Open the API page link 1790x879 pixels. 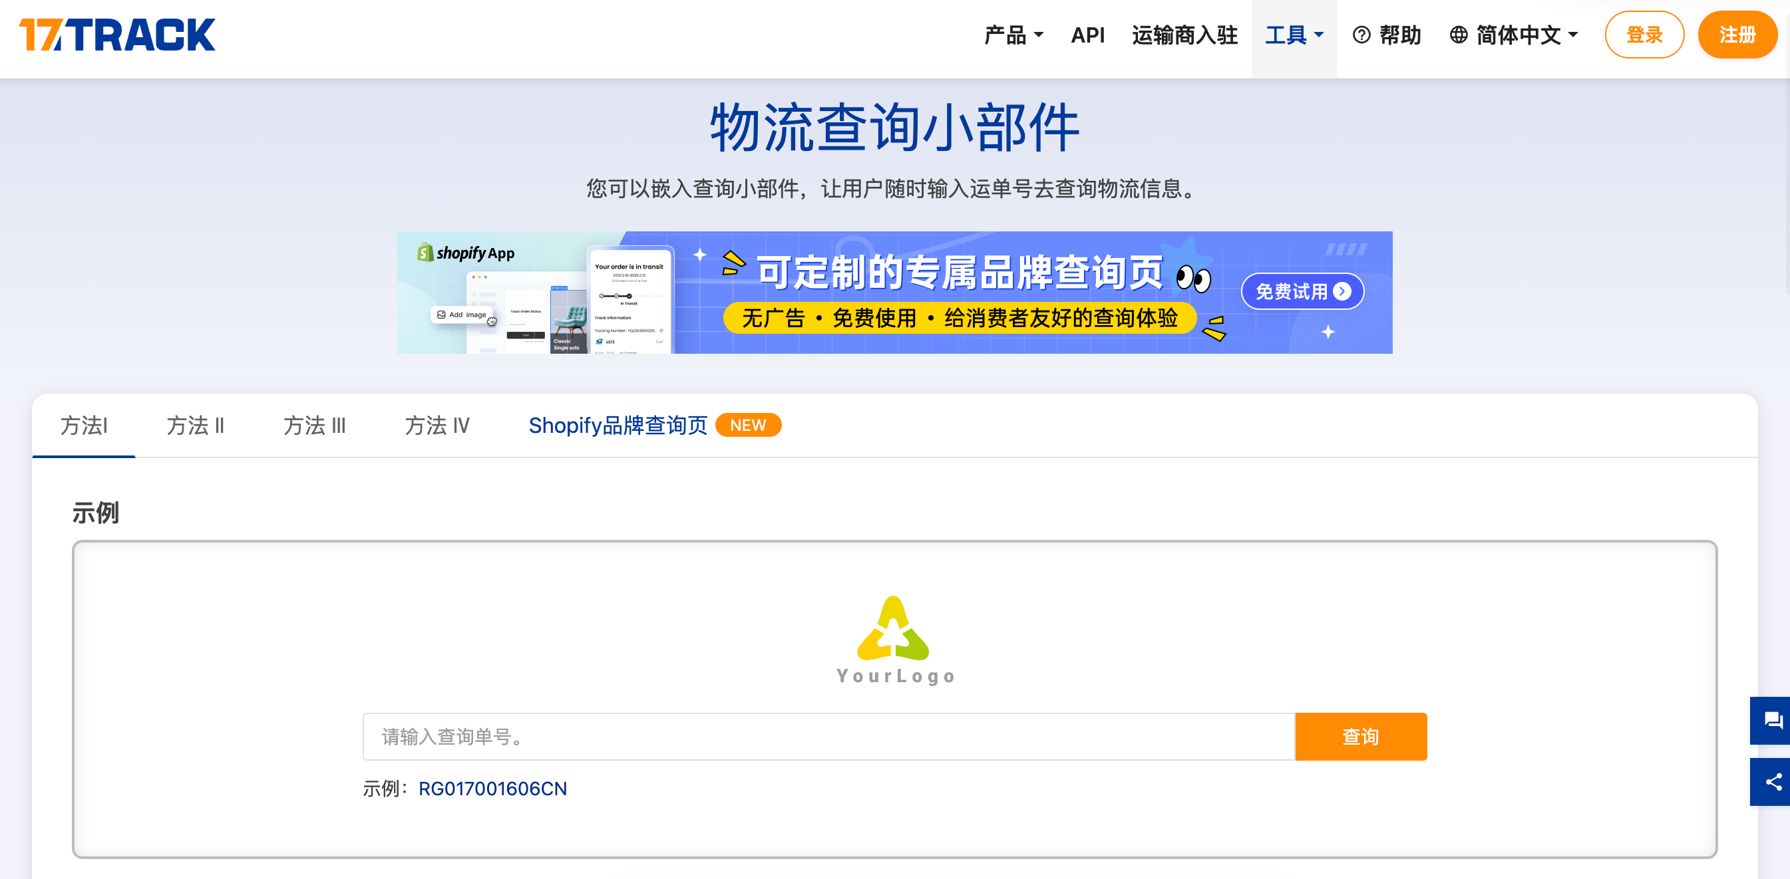(x=1087, y=35)
